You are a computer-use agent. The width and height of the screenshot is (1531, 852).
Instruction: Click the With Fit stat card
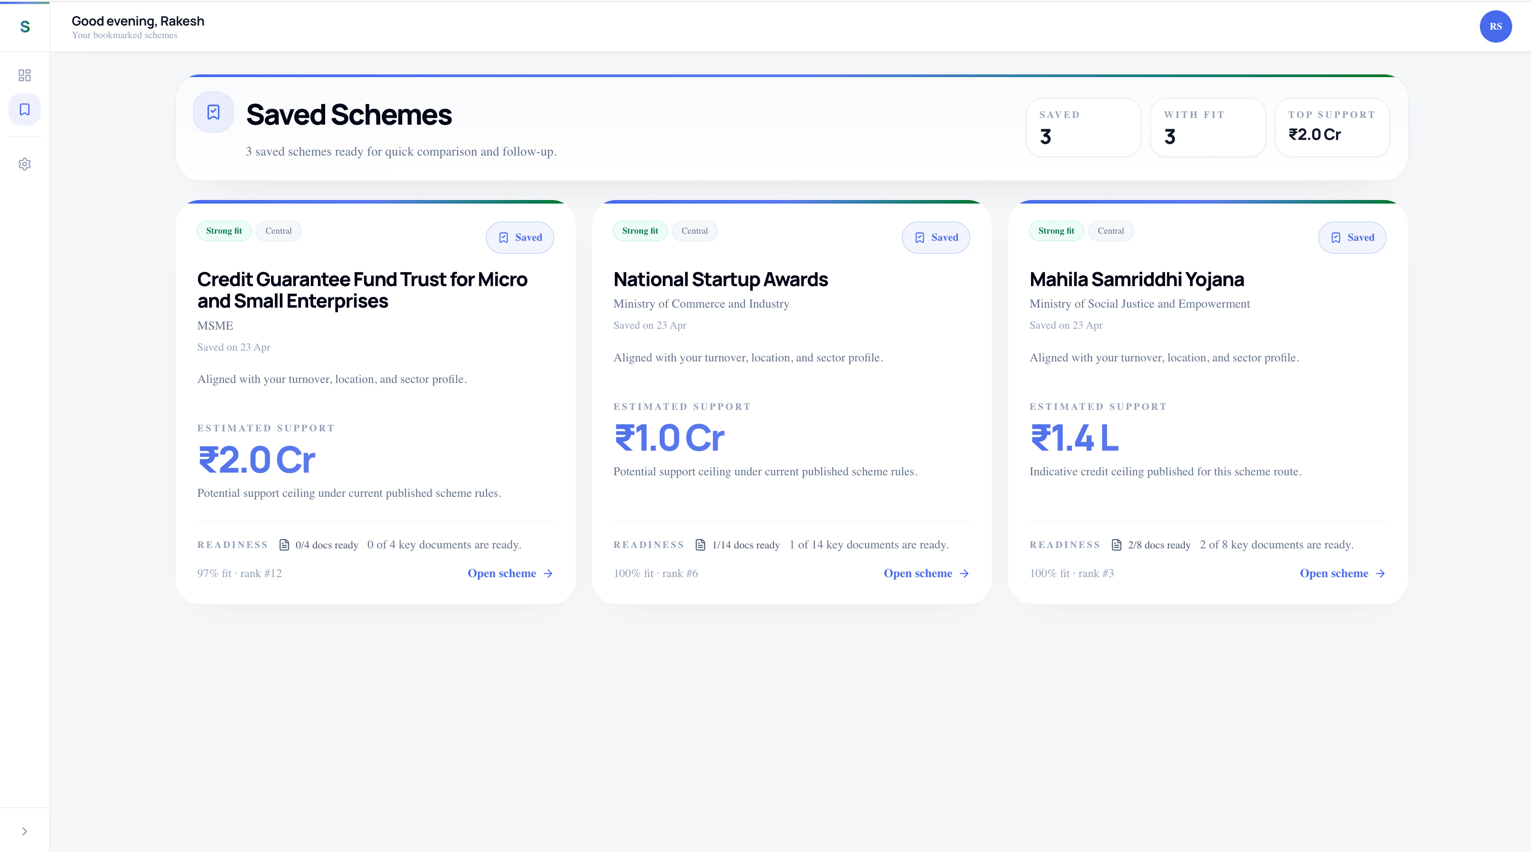pyautogui.click(x=1207, y=127)
